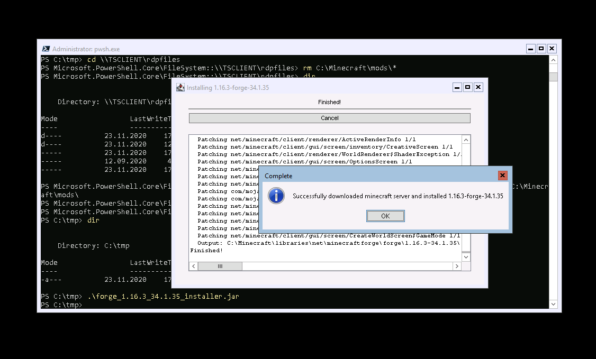Click the Forge installer title bar icon

[x=180, y=88]
